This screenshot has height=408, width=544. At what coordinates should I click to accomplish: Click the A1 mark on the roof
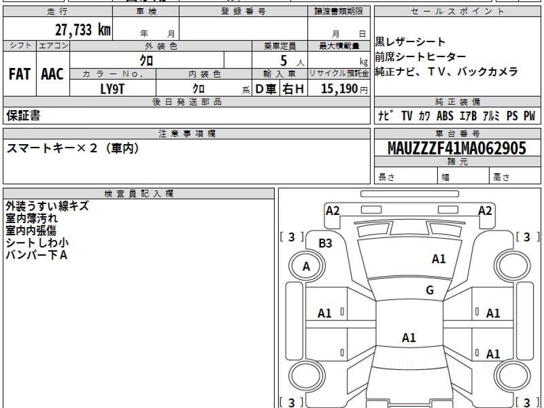[x=409, y=338]
